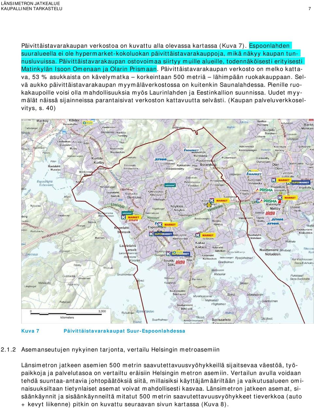
Task: Click the blue 'Kuva 7' figure label
Action: (30, 331)
